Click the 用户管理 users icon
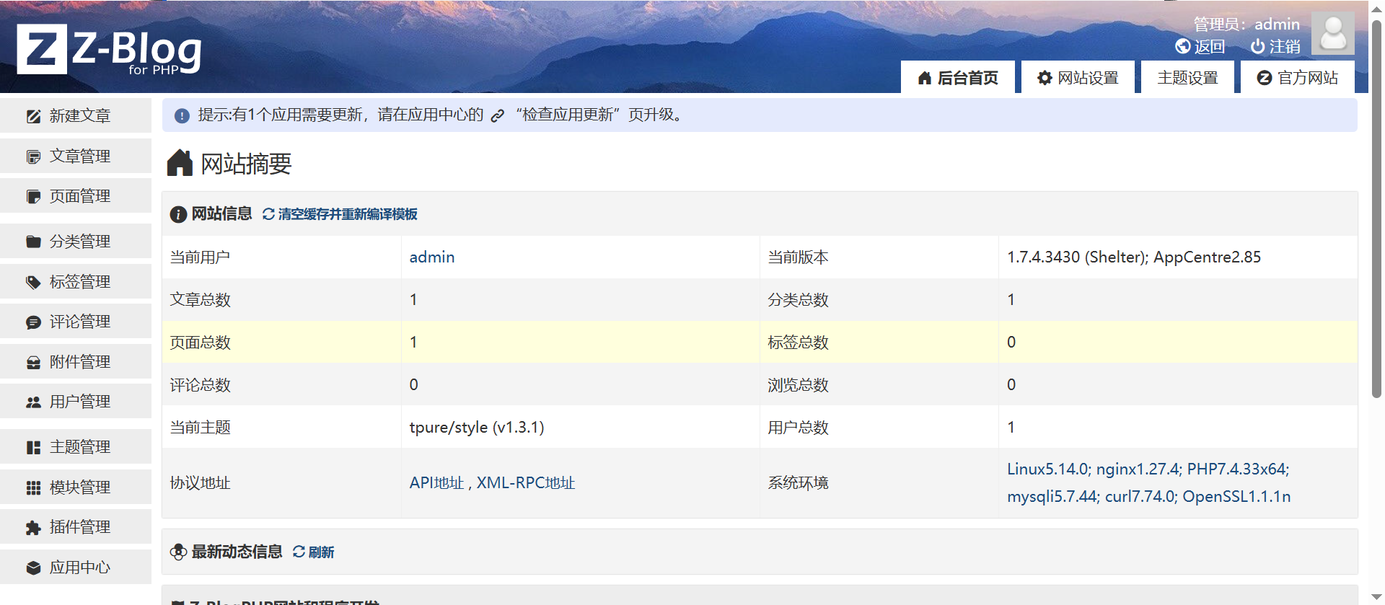Screen dimensions: 1385x605 tap(33, 402)
